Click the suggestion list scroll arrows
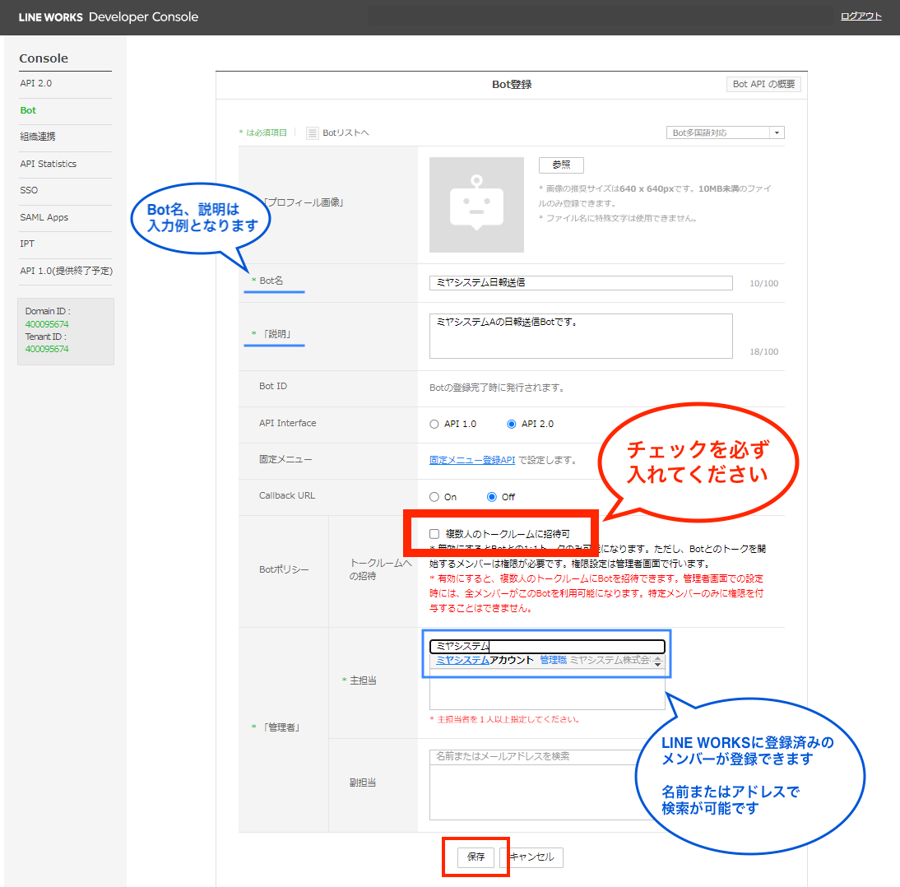 click(658, 662)
